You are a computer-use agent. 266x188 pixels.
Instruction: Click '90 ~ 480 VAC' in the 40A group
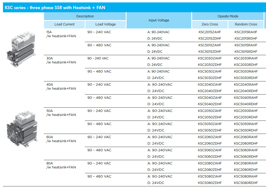99,97
